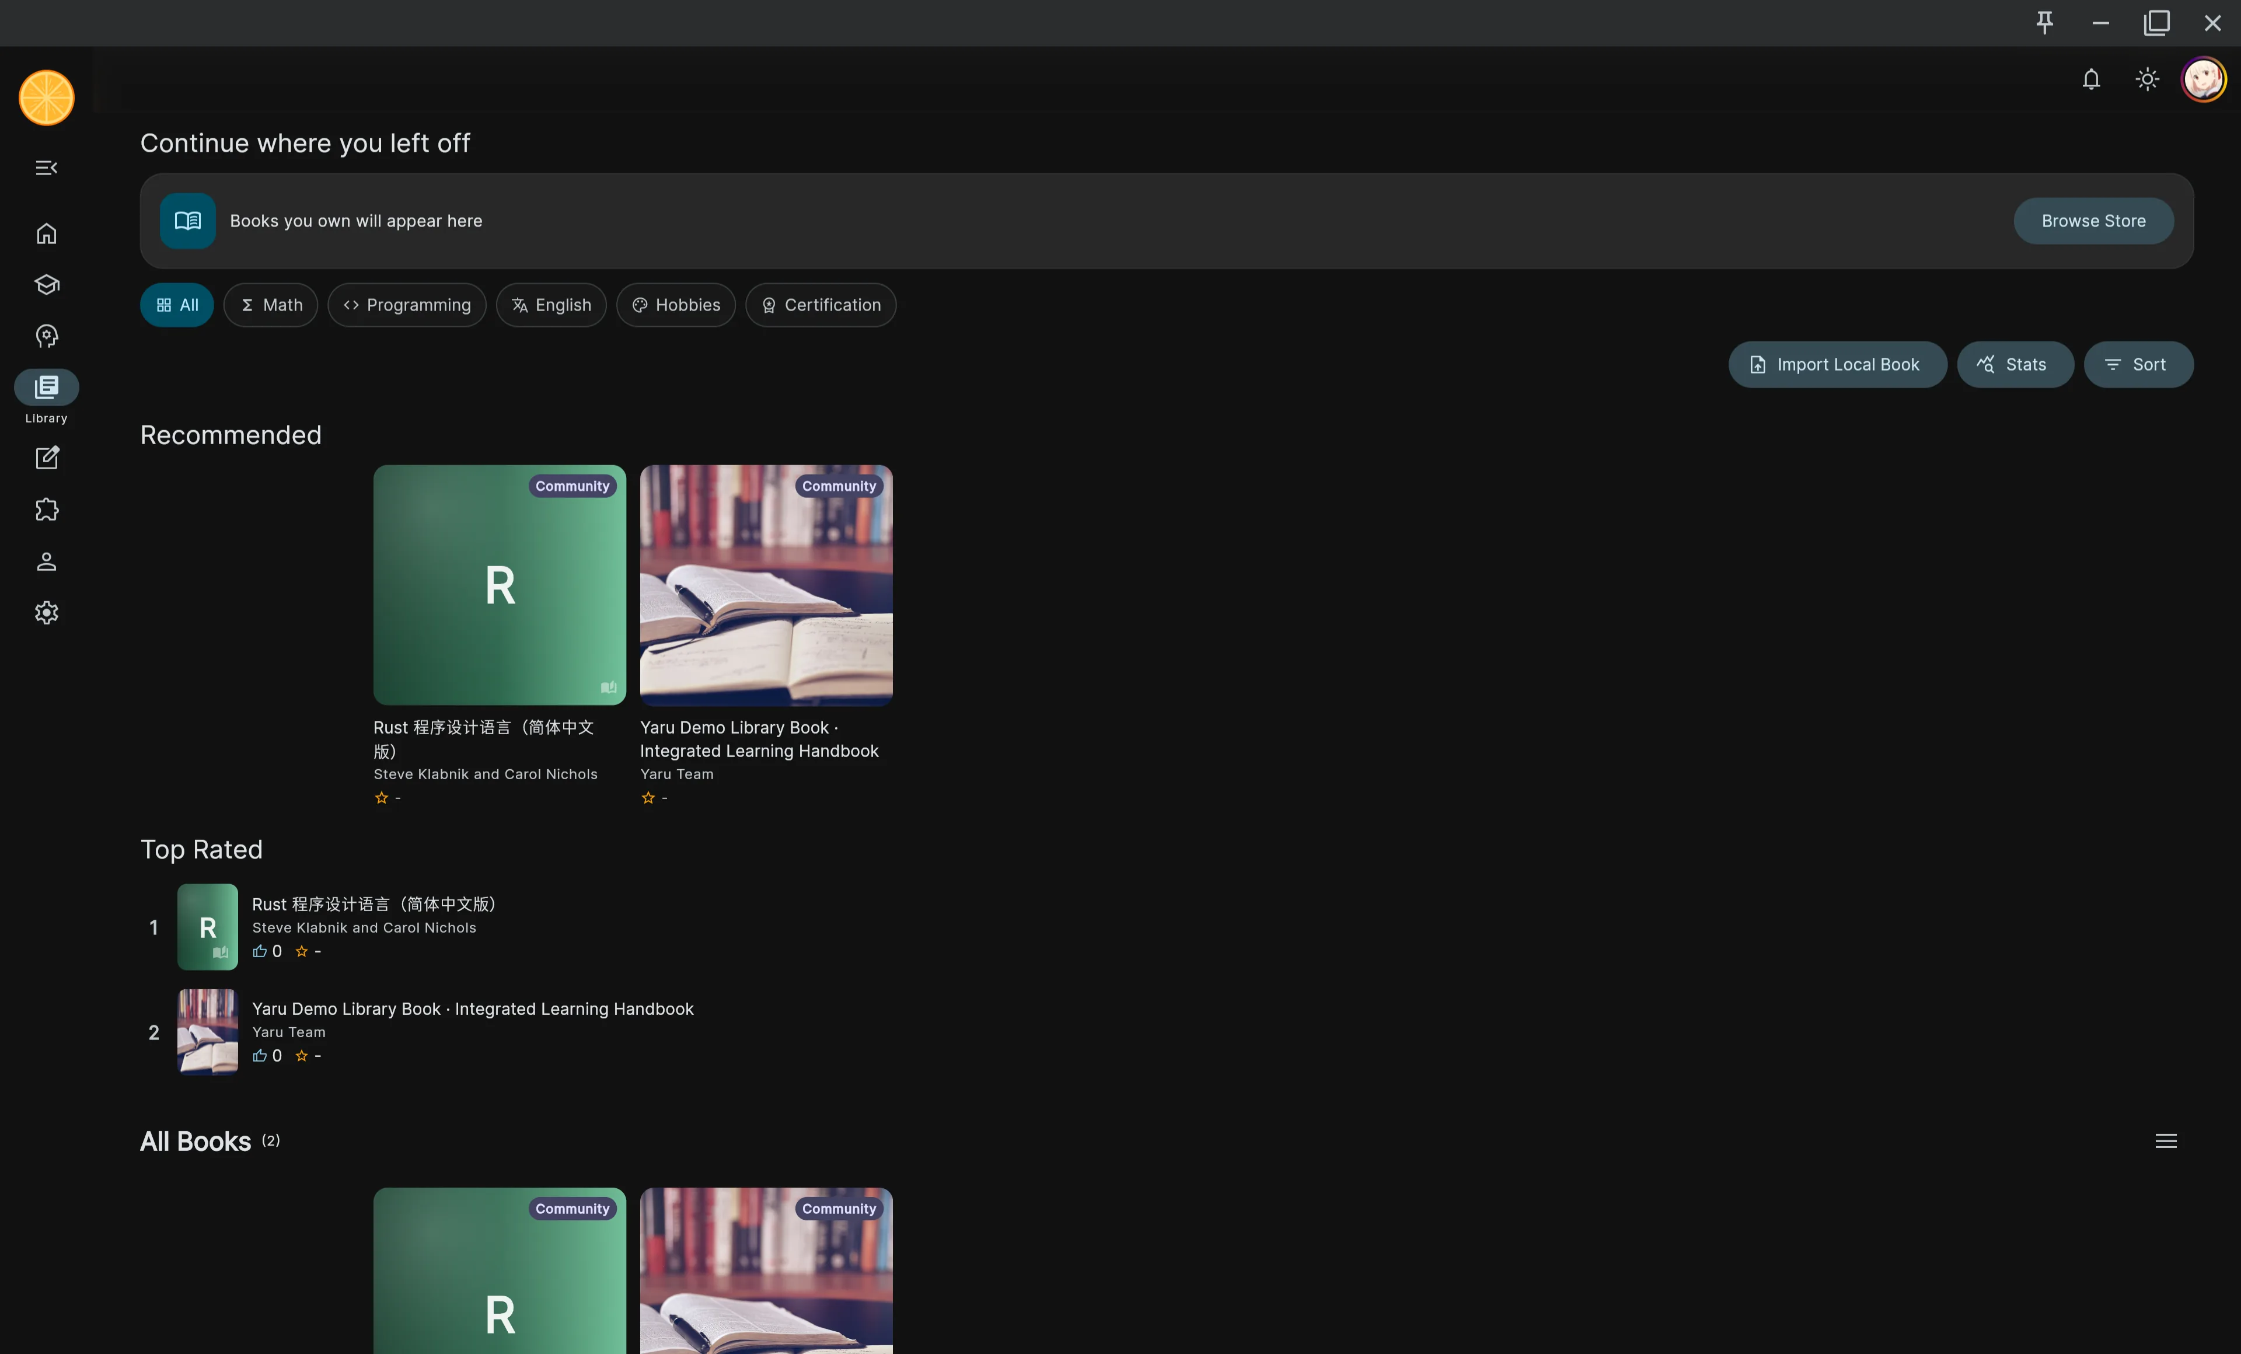Viewport: 2241px width, 1354px height.
Task: Open the Sort dropdown
Action: pos(2138,364)
